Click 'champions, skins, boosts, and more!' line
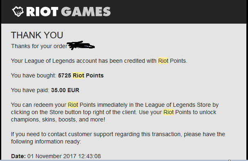Image resolution: width=248 pixels, height=161 pixels. point(58,119)
